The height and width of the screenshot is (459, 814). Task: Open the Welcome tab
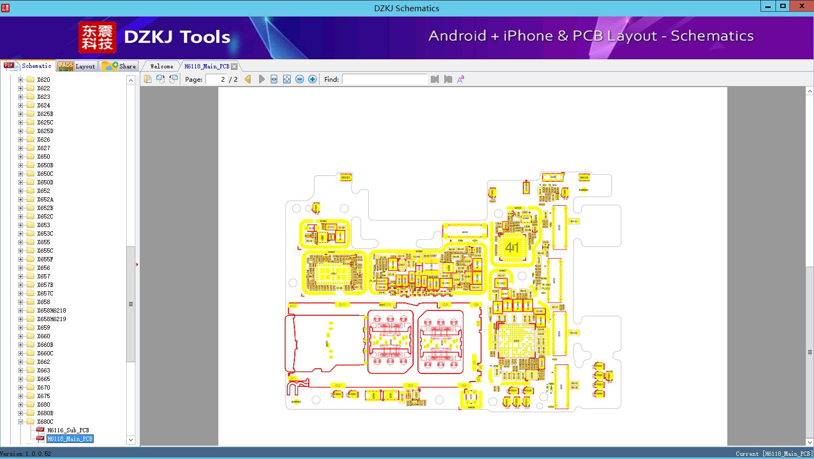click(162, 66)
